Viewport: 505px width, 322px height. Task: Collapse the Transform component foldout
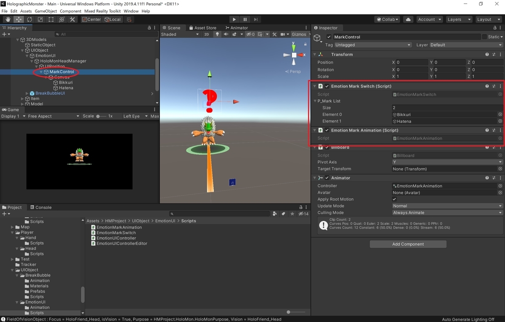pos(315,55)
